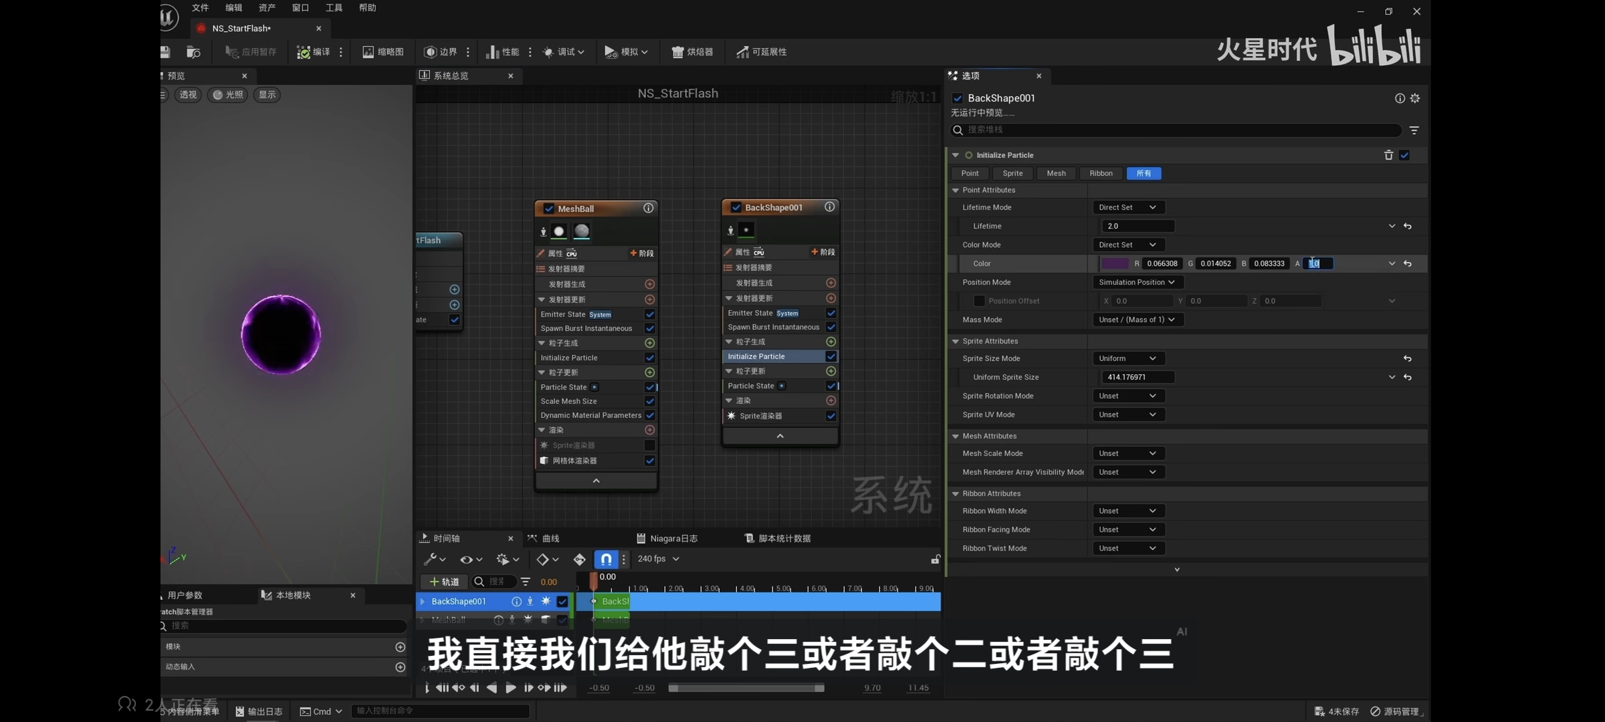Click the snapping magnet icon in the timeline
Viewport: 1605px width, 722px height.
coord(605,559)
